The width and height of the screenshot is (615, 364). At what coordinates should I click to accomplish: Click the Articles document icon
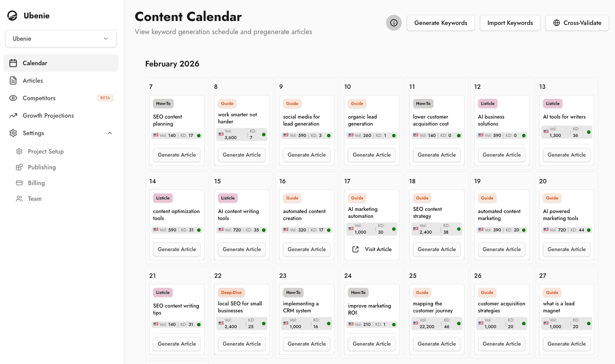pos(13,80)
